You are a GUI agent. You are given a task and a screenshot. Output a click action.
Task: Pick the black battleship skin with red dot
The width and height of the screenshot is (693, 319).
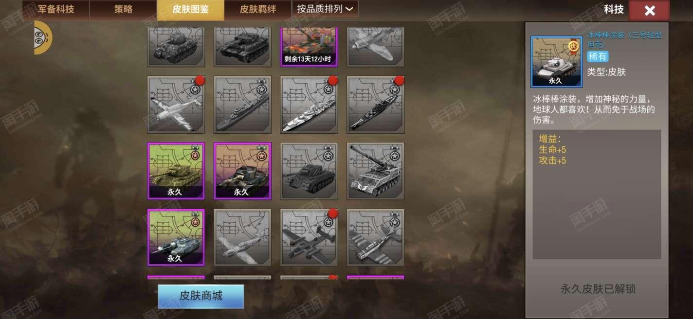click(x=375, y=105)
